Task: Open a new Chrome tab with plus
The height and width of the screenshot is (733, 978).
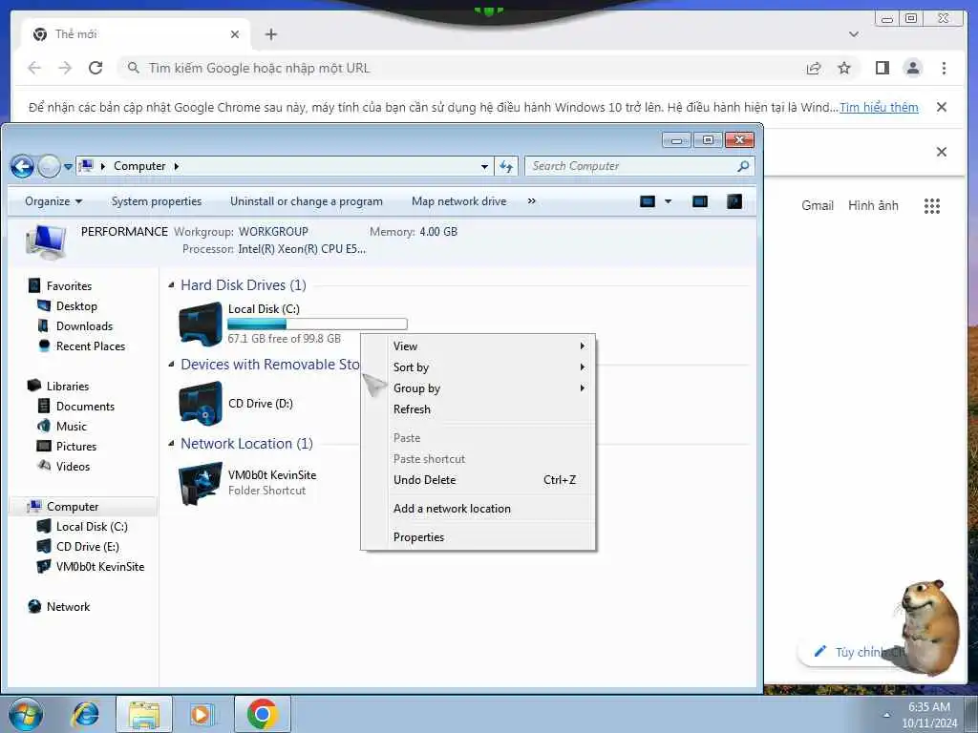Action: (270, 34)
